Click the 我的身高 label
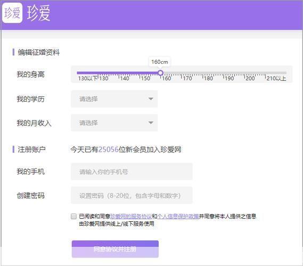The width and height of the screenshot is (303, 266). pyautogui.click(x=30, y=74)
